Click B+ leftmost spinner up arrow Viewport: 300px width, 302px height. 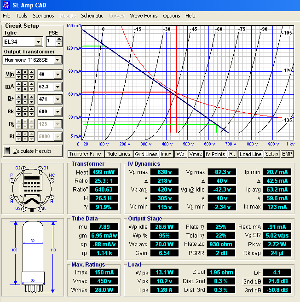click(x=18, y=97)
